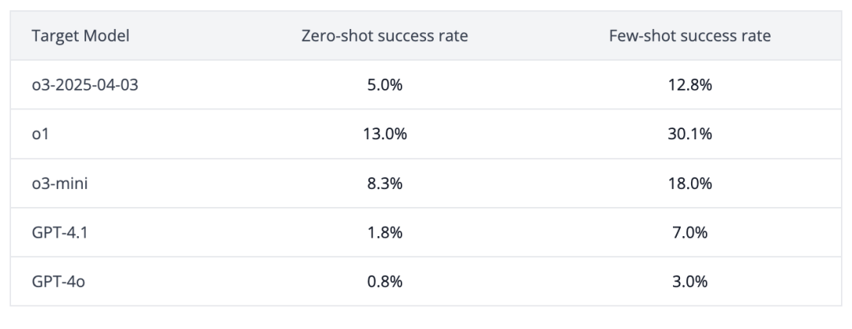The height and width of the screenshot is (329, 852).
Task: Click the 0.8% zero-shot value
Action: coord(385,281)
